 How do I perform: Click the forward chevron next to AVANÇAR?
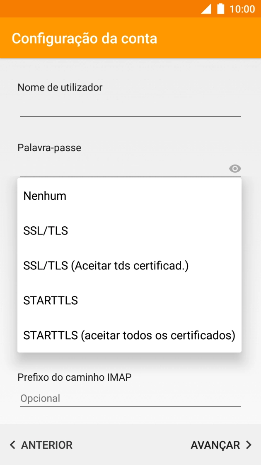249,445
